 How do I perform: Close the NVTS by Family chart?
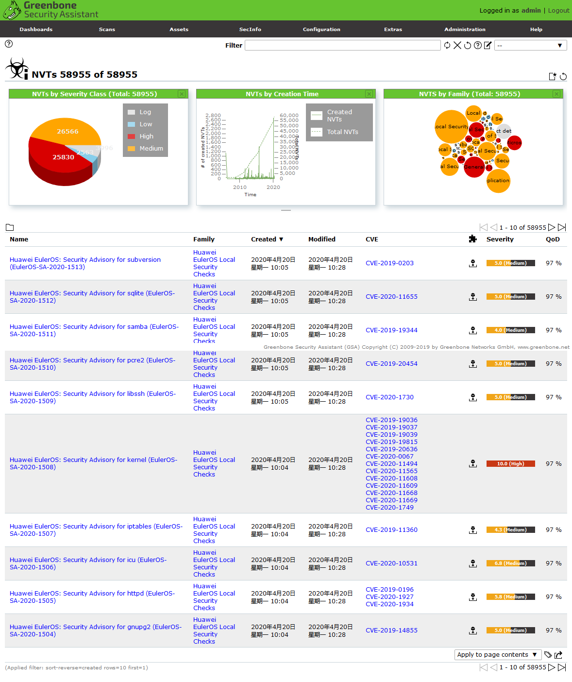[x=556, y=94]
